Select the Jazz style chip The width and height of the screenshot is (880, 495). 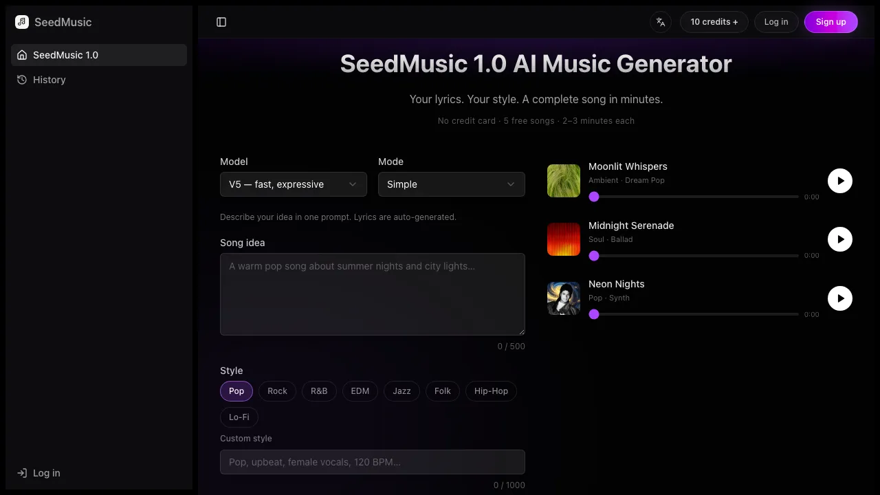click(x=401, y=391)
